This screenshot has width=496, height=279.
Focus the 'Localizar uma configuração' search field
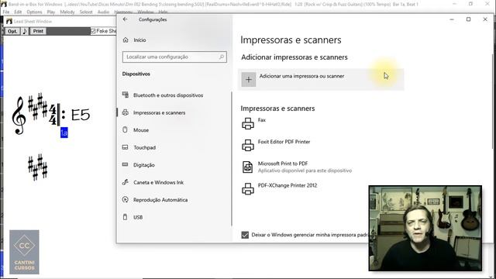(x=174, y=57)
